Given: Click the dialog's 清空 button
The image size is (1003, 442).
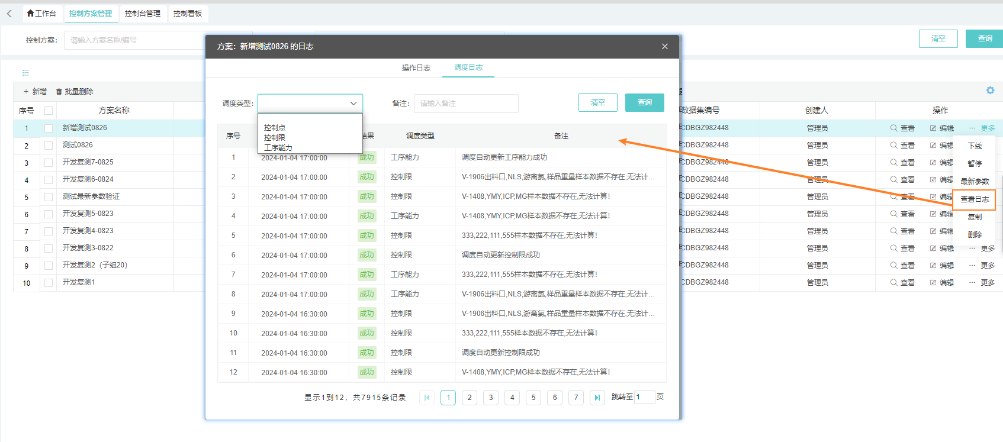Looking at the screenshot, I should [597, 102].
